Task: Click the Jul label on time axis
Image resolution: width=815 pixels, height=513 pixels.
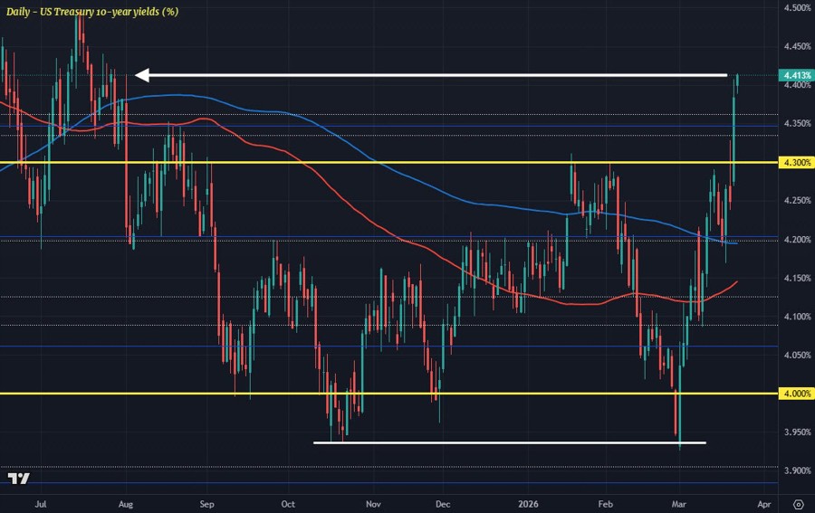Action: (40, 502)
